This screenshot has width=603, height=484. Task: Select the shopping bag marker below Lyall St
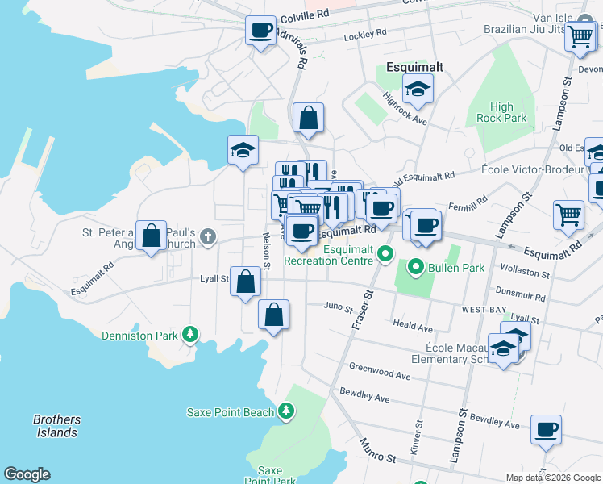tap(273, 317)
